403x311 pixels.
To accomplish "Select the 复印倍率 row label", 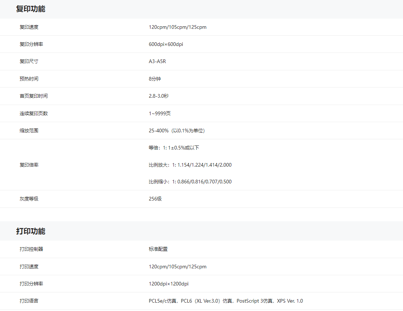I will point(29,165).
